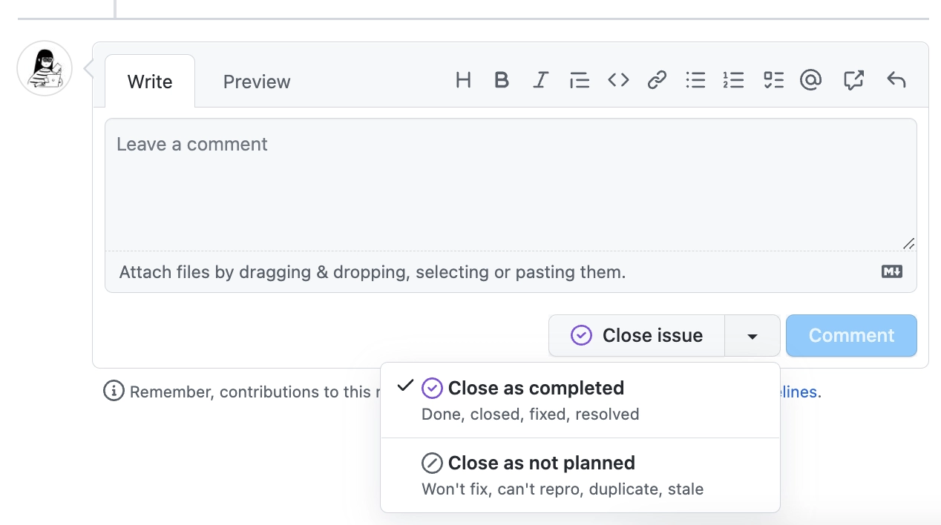941x525 pixels.
Task: Insert an unordered bullet list
Action: pyautogui.click(x=695, y=80)
